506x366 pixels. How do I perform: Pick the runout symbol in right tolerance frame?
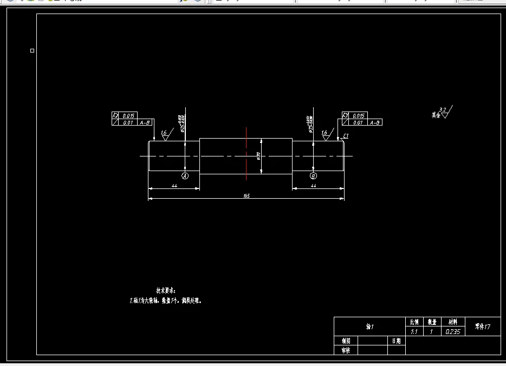click(x=345, y=122)
